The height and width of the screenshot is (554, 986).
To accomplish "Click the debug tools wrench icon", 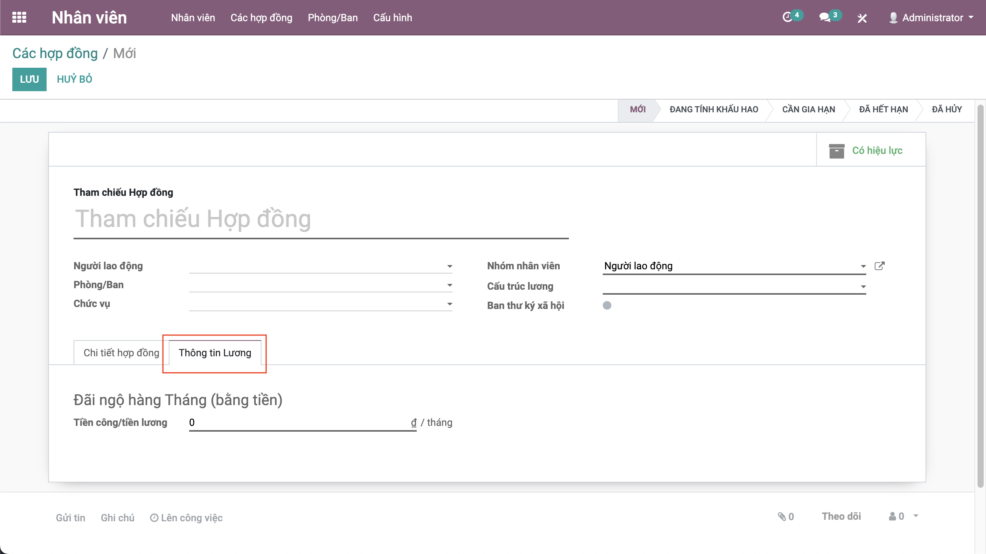I will 862,18.
